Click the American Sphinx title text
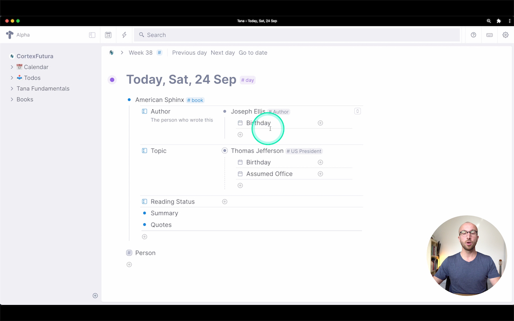Image resolution: width=514 pixels, height=321 pixels. 160,100
